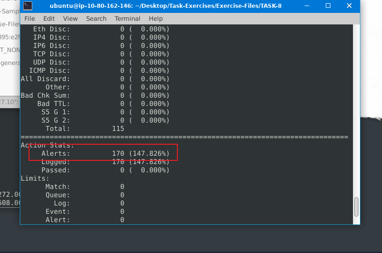Click the 'Total:' label
Screen dimensions: 382x253
point(58,129)
